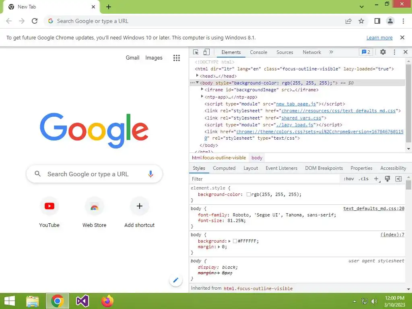Share this page icon in address bar
Viewport: 412px width, 309px height.
coord(348,21)
